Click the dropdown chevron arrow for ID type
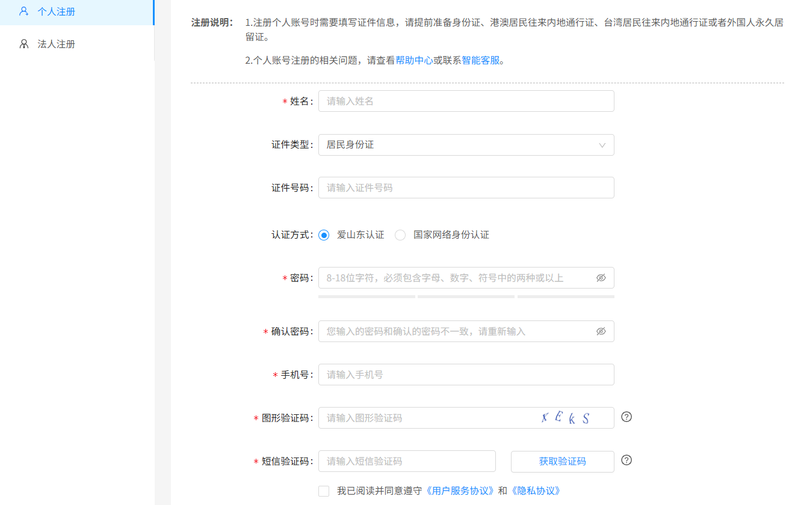Image resolution: width=798 pixels, height=505 pixels. (x=602, y=145)
